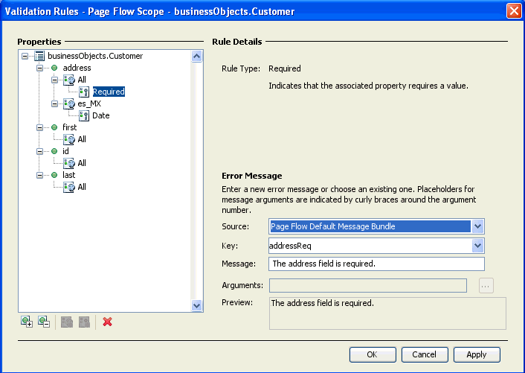Screen dimensions: 525x373
Task: Click the Required rule icon in the tree
Action: click(x=84, y=92)
